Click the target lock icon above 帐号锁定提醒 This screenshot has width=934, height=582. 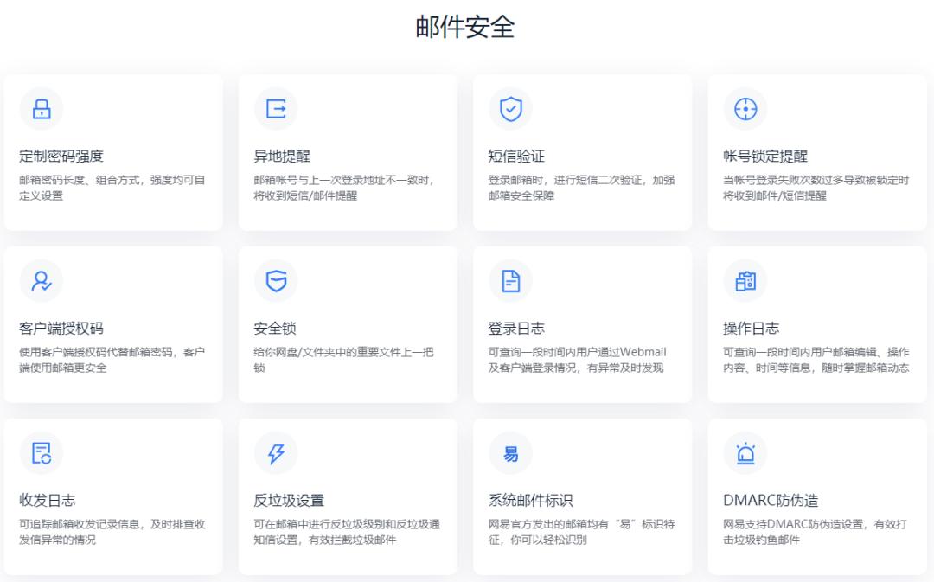745,108
